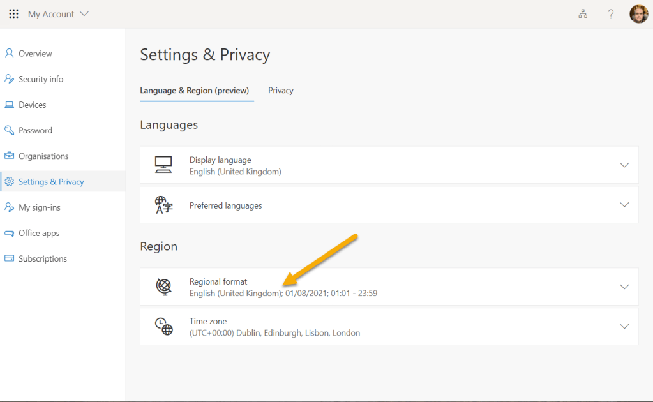653x402 pixels.
Task: Open the Microsoft app launcher grid
Action: [x=13, y=13]
